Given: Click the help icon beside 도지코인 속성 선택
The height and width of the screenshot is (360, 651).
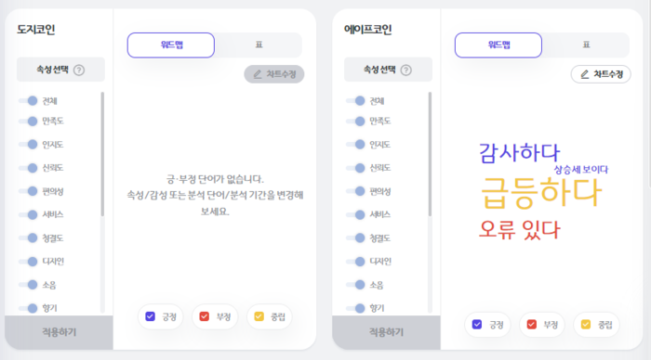Looking at the screenshot, I should 79,70.
